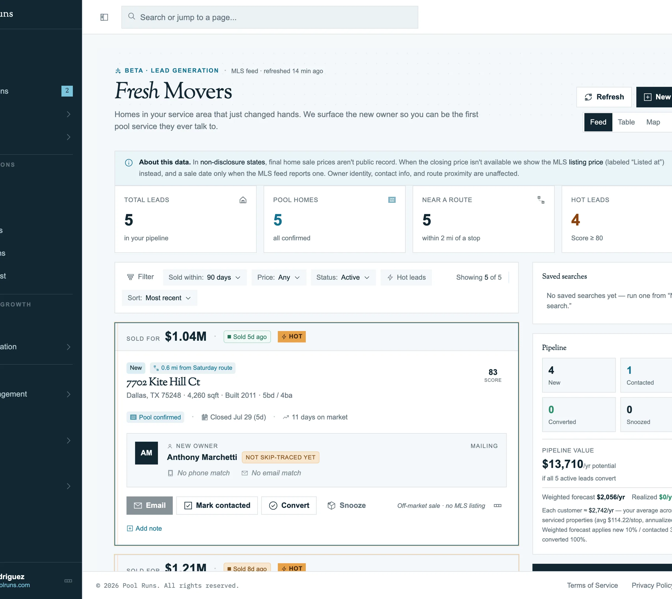This screenshot has width=672, height=599.
Task: Click the Pool confirmed tag
Action: (x=155, y=417)
